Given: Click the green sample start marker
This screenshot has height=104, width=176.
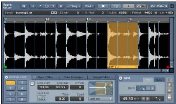Looking at the screenshot, I should (x=5, y=67).
